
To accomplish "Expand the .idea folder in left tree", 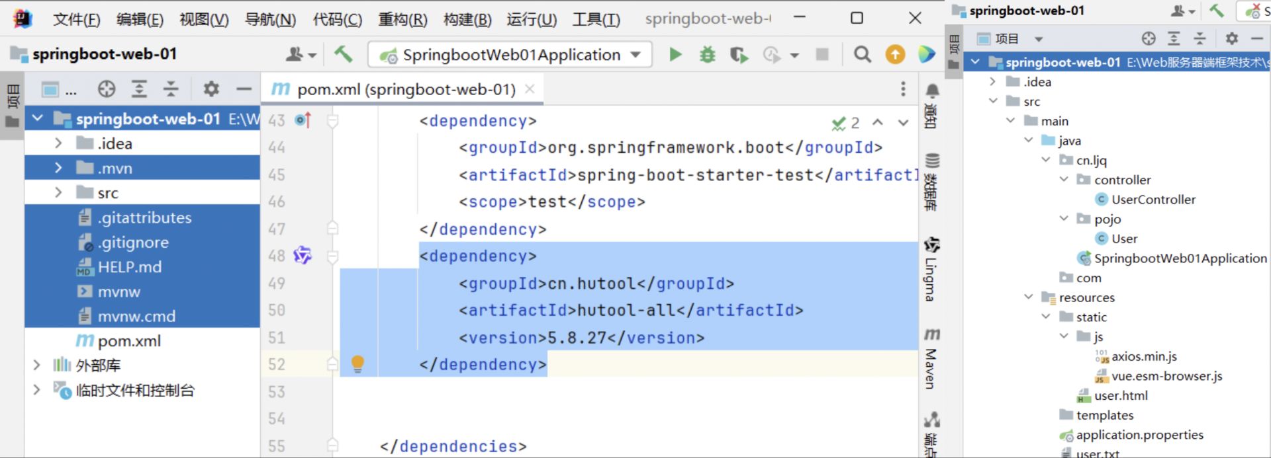I will coord(58,143).
